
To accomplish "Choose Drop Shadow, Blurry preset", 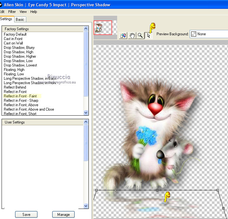I will point(19,48).
